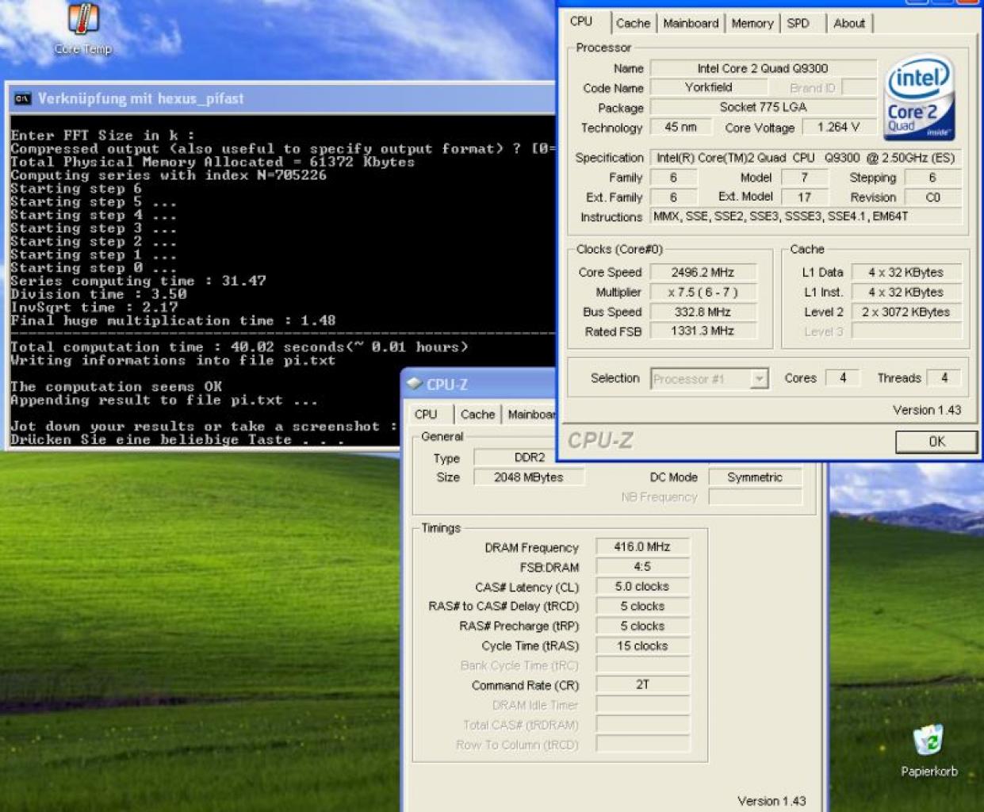Click the Intel Core 2 Quad logo
Image resolution: width=984 pixels, height=812 pixels.
(919, 98)
